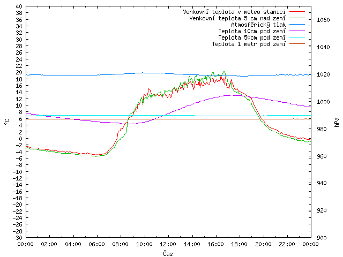
Task: Click the 1020 hPa axis label
Action: (x=323, y=74)
